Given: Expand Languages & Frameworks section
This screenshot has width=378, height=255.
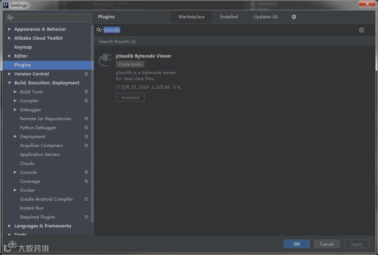Looking at the screenshot, I should pos(9,226).
